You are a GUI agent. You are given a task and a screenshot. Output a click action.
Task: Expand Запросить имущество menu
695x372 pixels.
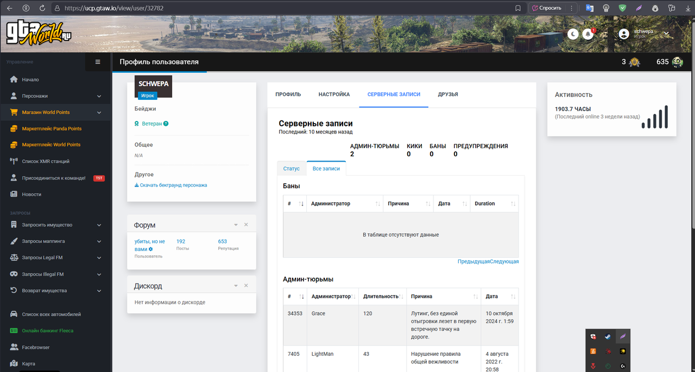[x=55, y=225]
